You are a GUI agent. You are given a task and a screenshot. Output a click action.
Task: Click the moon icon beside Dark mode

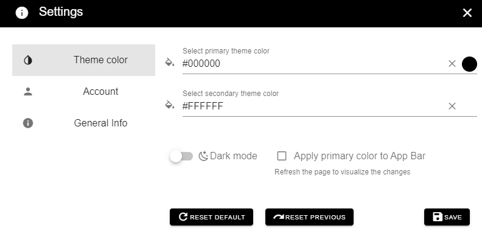(x=203, y=156)
